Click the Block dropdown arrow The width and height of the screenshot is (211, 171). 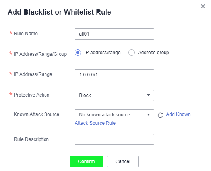pyautogui.click(x=149, y=95)
